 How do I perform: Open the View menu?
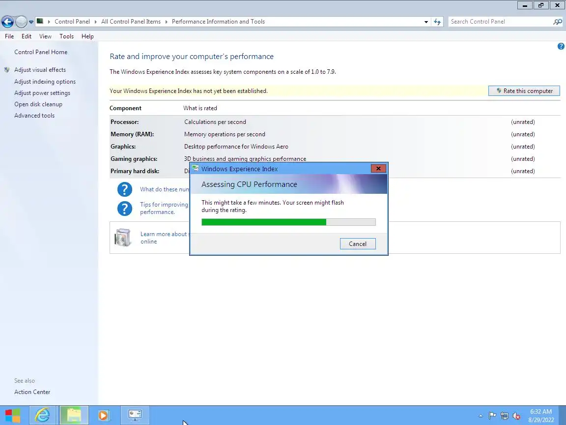click(46, 36)
